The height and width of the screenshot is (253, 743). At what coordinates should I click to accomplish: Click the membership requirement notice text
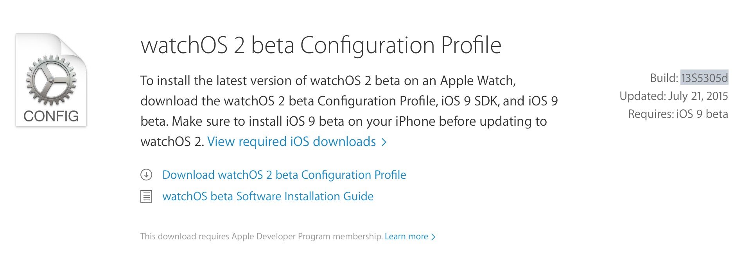(x=261, y=237)
